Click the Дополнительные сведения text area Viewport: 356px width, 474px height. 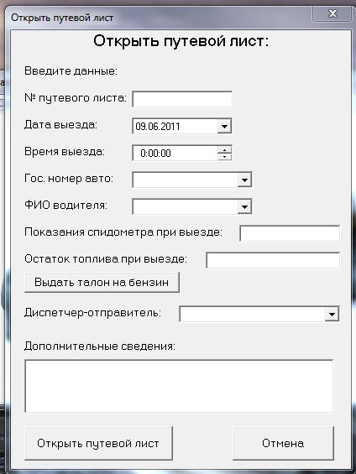[x=179, y=386]
